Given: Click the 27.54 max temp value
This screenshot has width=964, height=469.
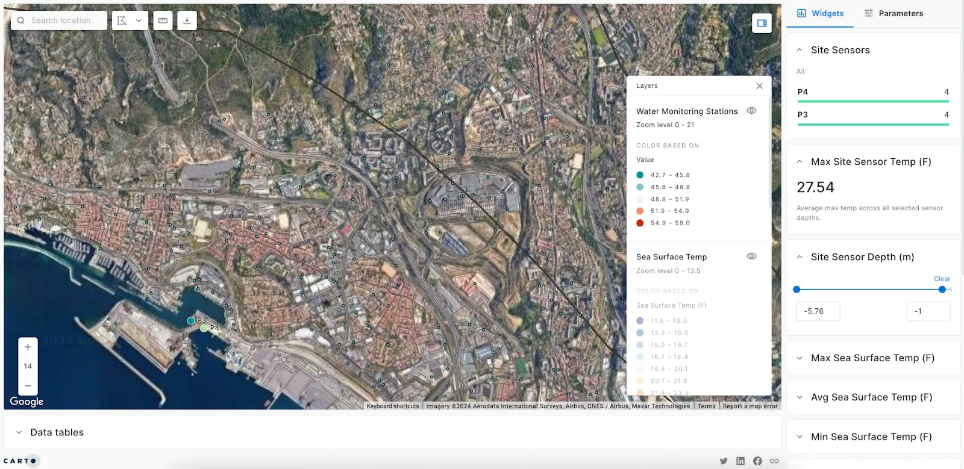Looking at the screenshot, I should tap(815, 187).
